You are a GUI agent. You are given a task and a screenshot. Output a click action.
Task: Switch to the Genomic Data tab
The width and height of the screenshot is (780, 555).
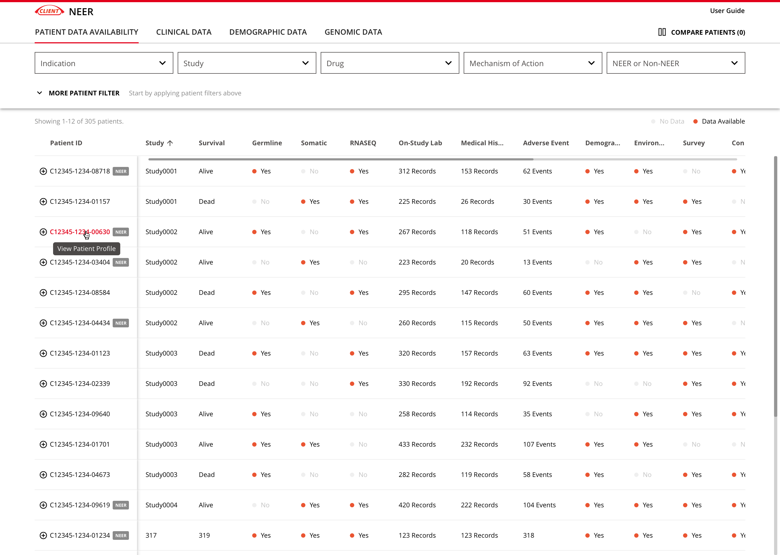pyautogui.click(x=353, y=32)
